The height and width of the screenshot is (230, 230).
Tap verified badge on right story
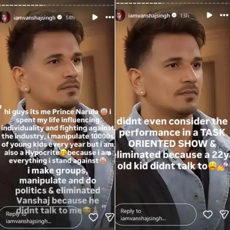point(174,15)
